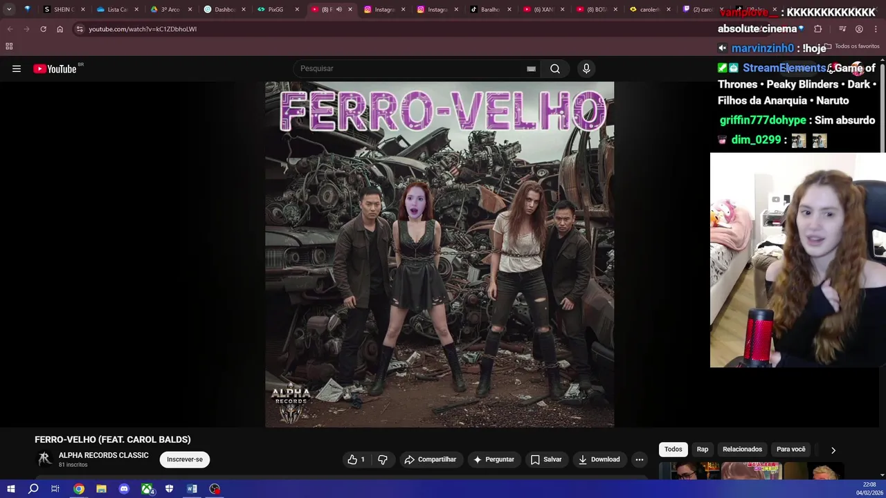The height and width of the screenshot is (498, 886).
Task: Open browser extensions puzzle icon
Action: pos(818,29)
